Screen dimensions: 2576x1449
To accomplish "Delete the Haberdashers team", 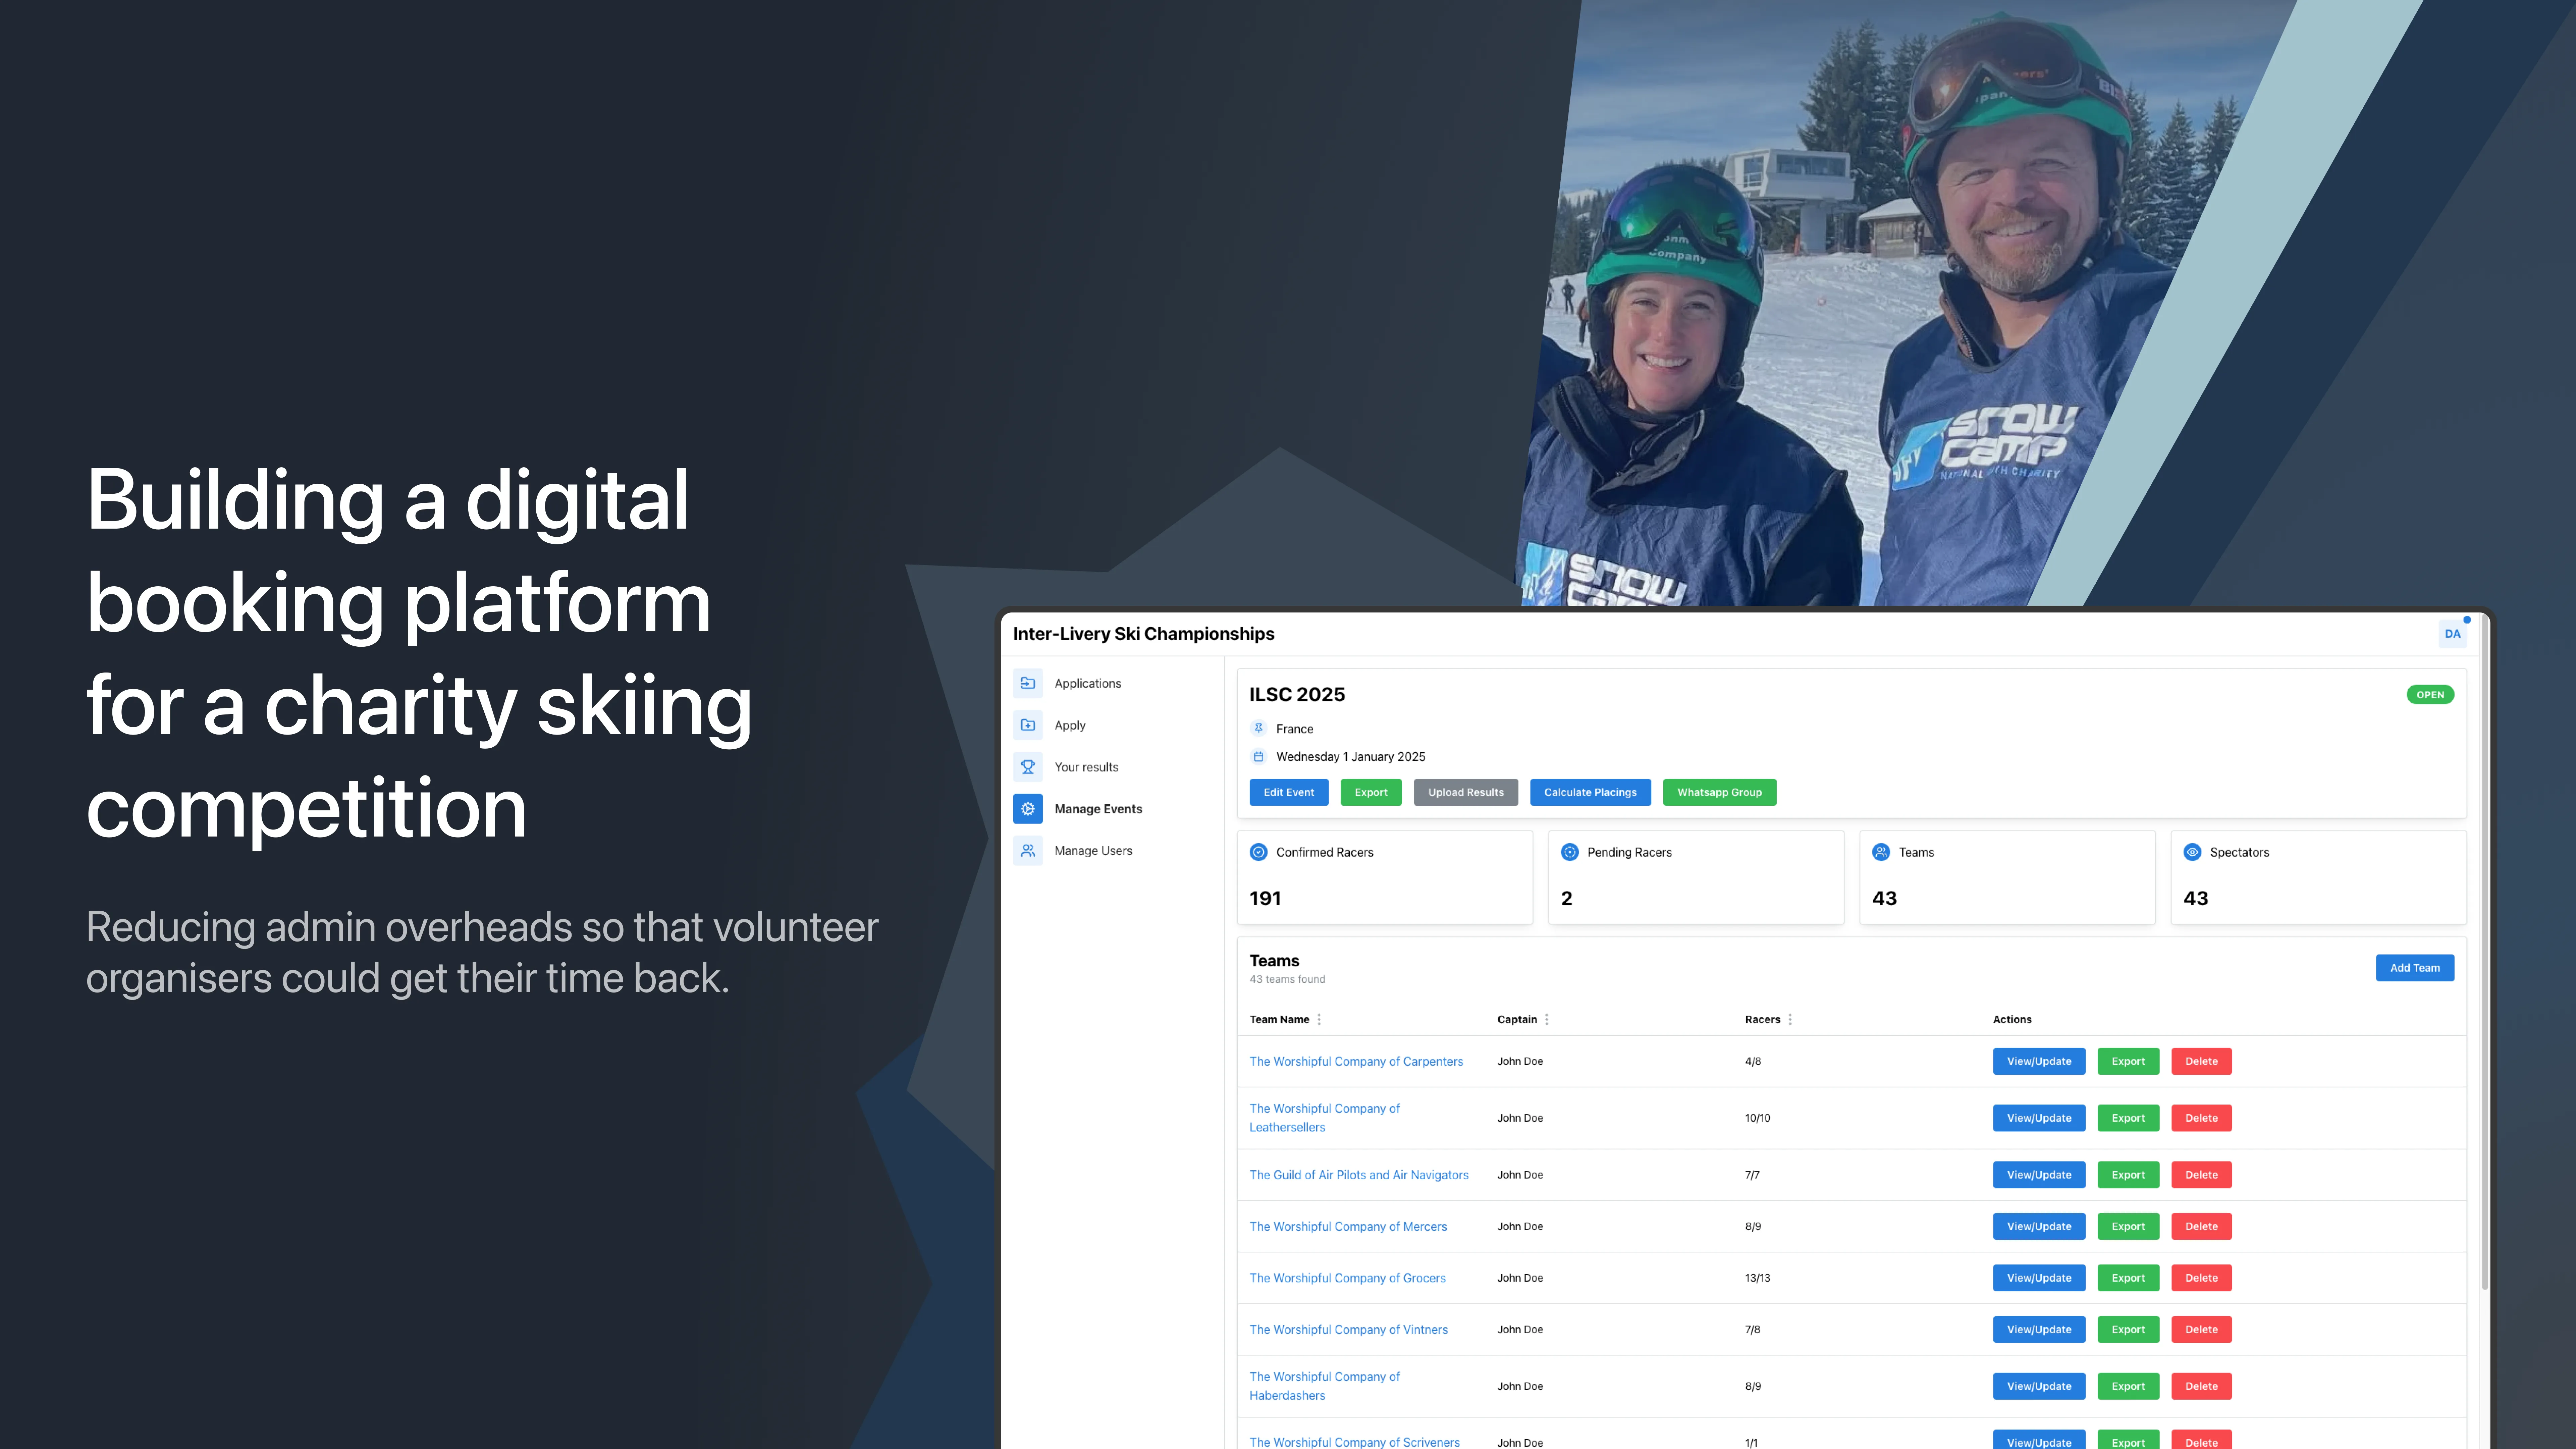I will tap(2201, 1386).
